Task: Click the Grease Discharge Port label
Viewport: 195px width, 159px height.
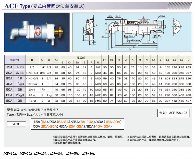Action: tap(133, 41)
